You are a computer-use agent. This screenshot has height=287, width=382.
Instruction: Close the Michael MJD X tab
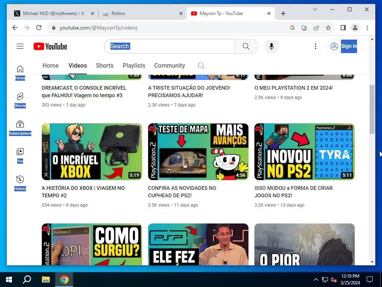[x=93, y=13]
